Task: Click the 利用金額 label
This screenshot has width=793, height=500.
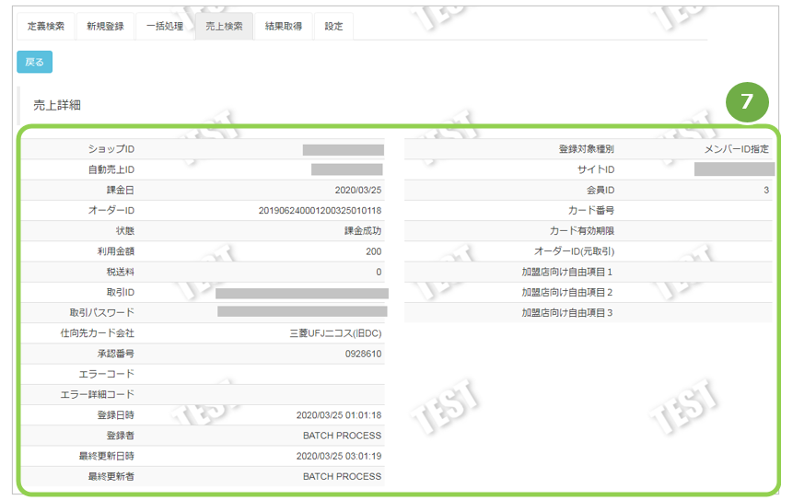Action: point(116,251)
